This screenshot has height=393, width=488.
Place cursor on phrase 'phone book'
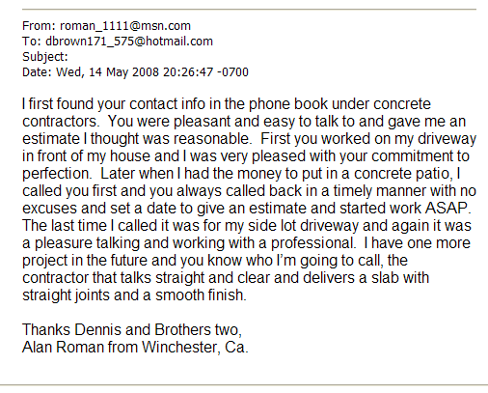coord(288,104)
